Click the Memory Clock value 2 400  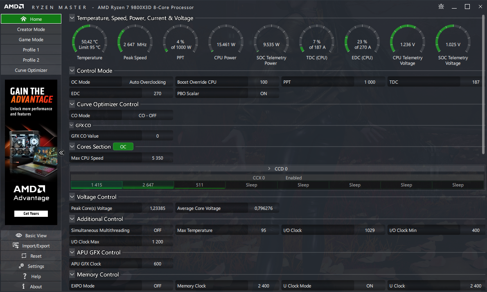(264, 286)
